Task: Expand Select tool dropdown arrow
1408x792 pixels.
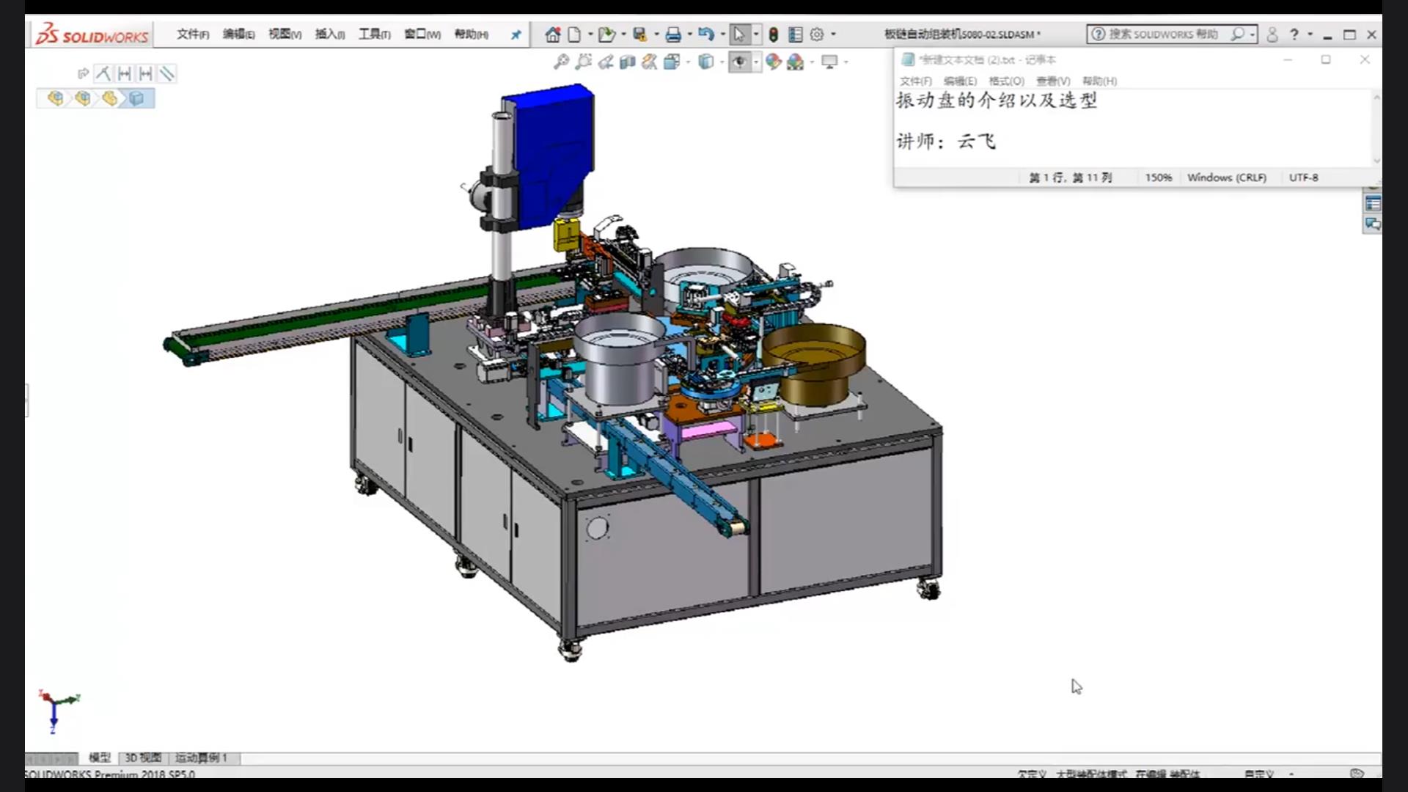Action: (x=756, y=34)
